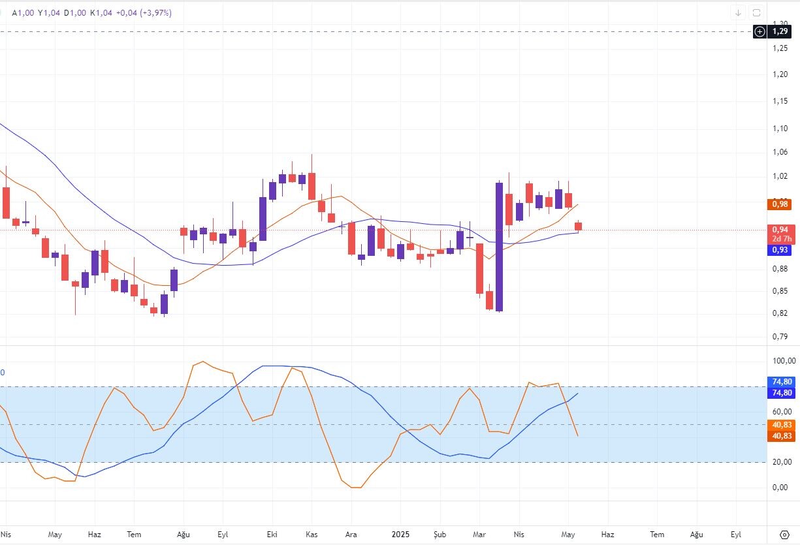Click the 1,10 price axis label
This screenshot has height=545, width=800.
point(779,128)
